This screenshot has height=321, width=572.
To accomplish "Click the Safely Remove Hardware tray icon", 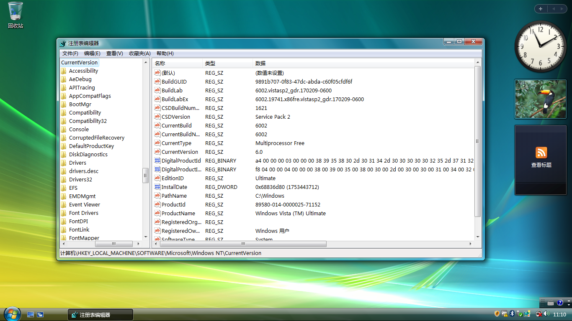I will click(x=519, y=314).
